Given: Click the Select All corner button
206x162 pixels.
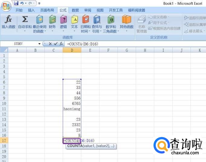Looking at the screenshot, I should pyautogui.click(x=4, y=50).
